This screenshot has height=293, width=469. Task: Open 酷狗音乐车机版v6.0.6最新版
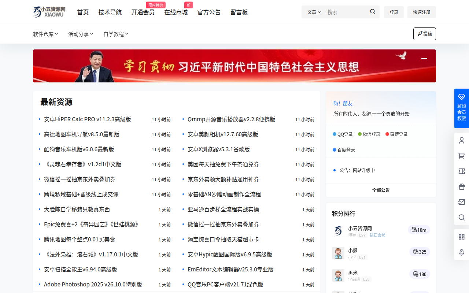pos(79,149)
